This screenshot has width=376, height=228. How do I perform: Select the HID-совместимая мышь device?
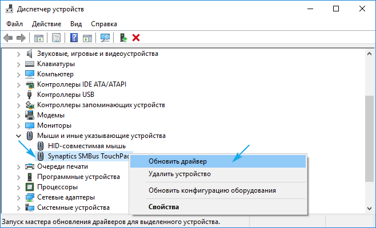(87, 146)
